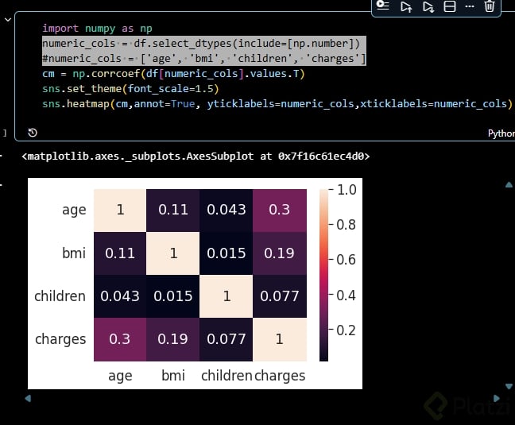This screenshot has width=515, height=425.
Task: Click output scroll down arrow
Action: click(x=509, y=386)
